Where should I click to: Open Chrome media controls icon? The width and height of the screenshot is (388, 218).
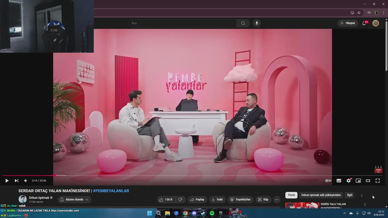(369, 13)
